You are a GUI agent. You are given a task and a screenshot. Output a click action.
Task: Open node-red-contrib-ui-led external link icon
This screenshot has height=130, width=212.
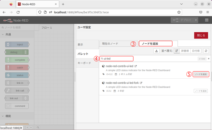pyautogui.click(x=136, y=66)
